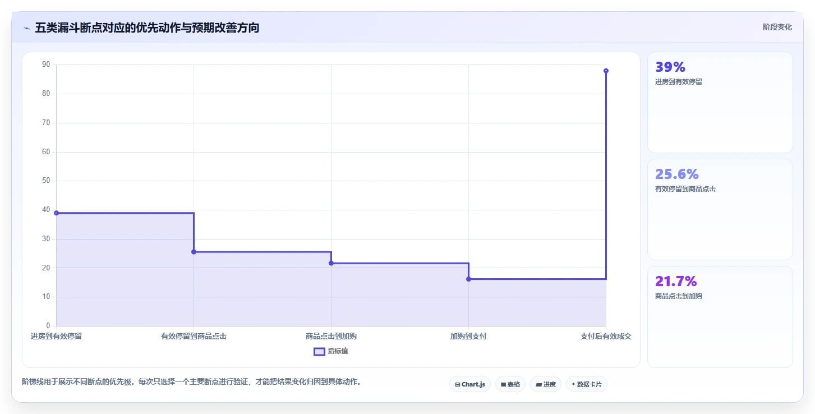815x414 pixels.
Task: Select the 表格 tag button
Action: pos(510,384)
